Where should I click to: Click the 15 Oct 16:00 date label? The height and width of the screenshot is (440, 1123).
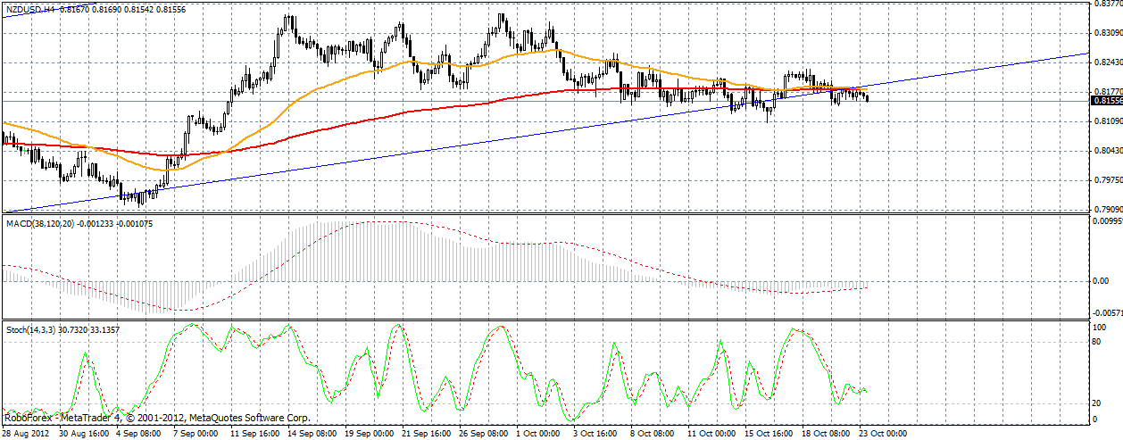click(769, 433)
